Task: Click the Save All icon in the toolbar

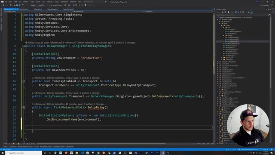Action: 19,5
